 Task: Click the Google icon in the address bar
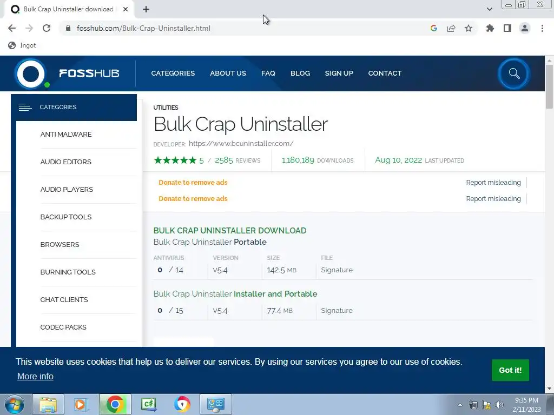tap(433, 28)
